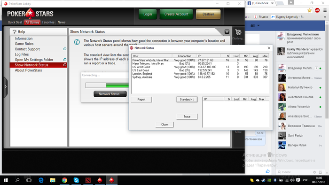Open the Challenges target icon in PokerStars sidebar
The height and width of the screenshot is (185, 329).
pyautogui.click(x=238, y=32)
